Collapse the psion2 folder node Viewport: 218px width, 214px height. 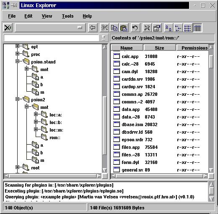(17, 99)
